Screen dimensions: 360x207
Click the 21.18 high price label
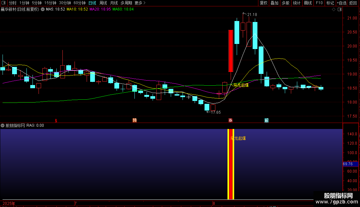pyautogui.click(x=252, y=14)
